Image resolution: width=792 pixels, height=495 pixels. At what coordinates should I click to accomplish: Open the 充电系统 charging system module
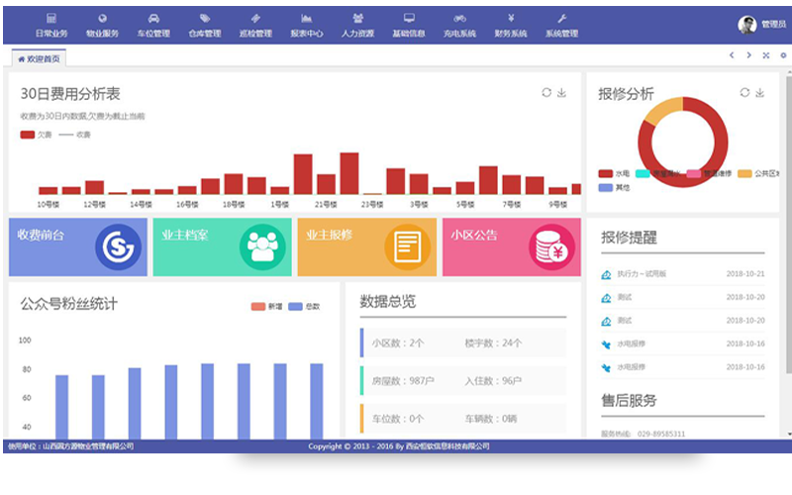(459, 26)
